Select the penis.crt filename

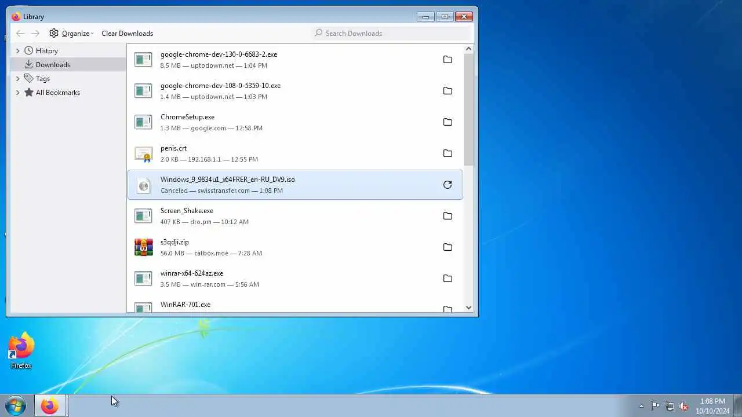173,148
